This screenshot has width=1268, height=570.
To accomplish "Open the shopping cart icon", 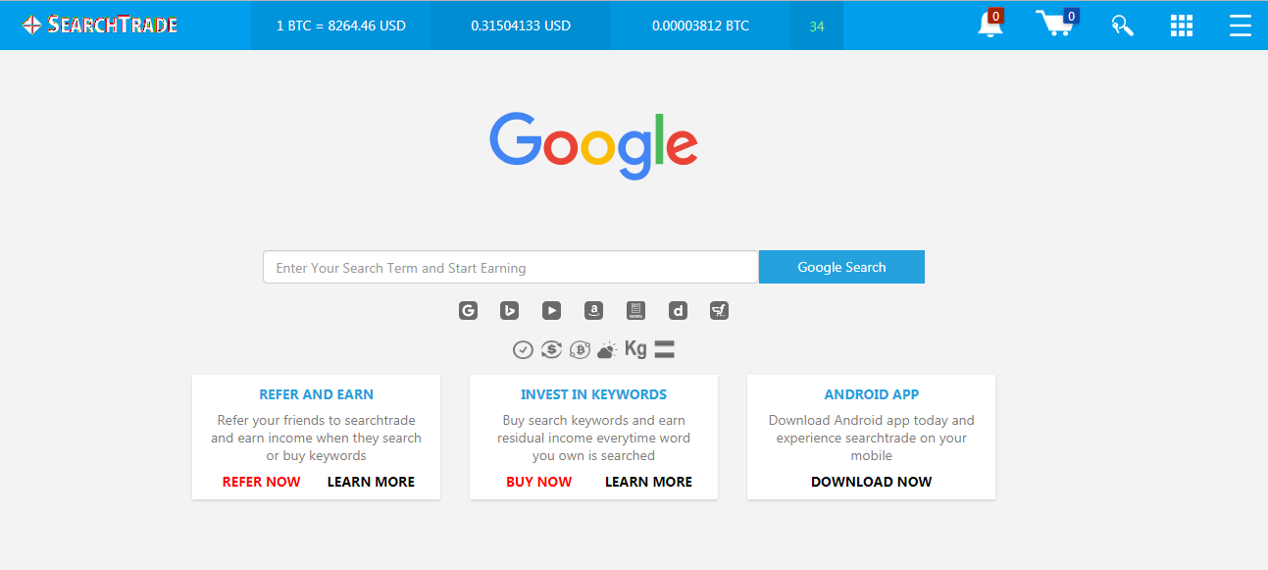I will tap(1057, 23).
